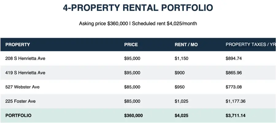Image resolution: width=276 pixels, height=123 pixels.
Task: Click the $1,177.36 tax amount
Action: 236,101
